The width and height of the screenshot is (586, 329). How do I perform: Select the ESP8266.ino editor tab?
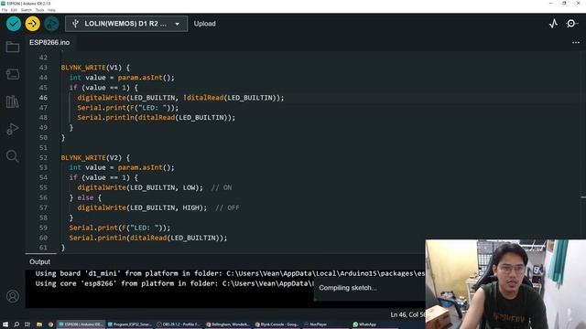point(49,43)
